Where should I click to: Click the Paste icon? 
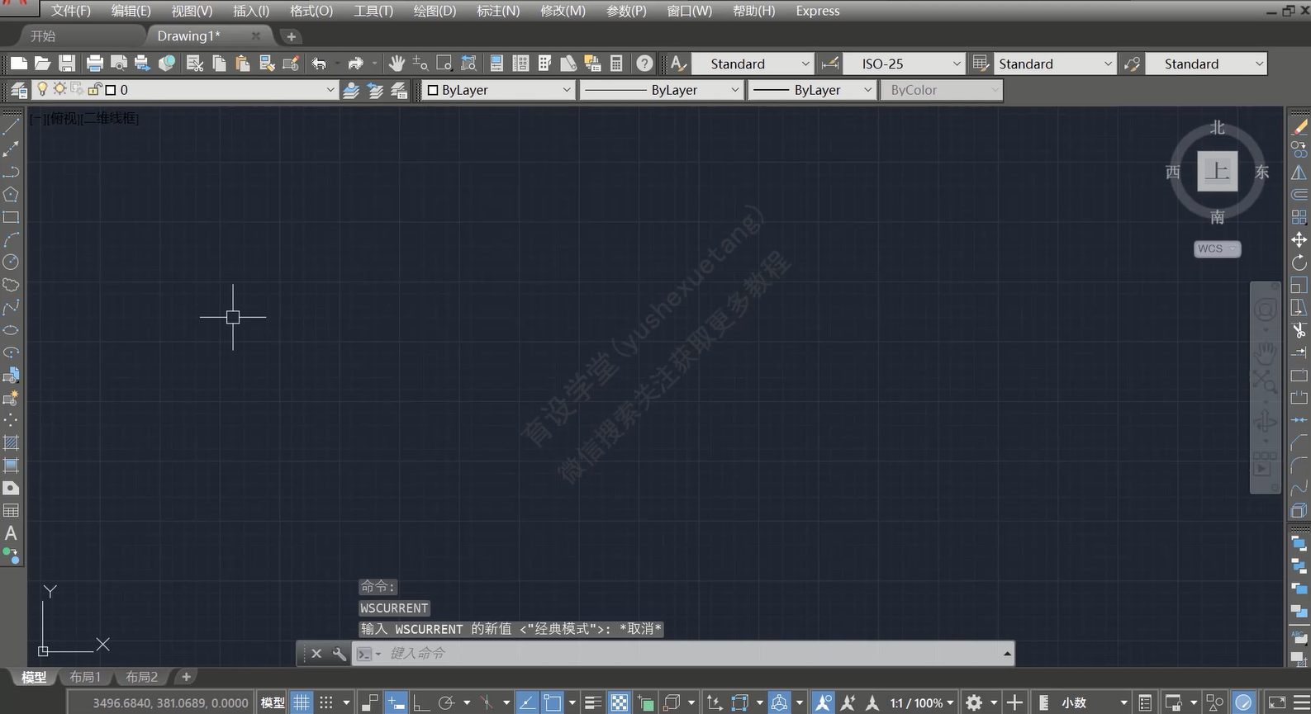click(x=243, y=64)
